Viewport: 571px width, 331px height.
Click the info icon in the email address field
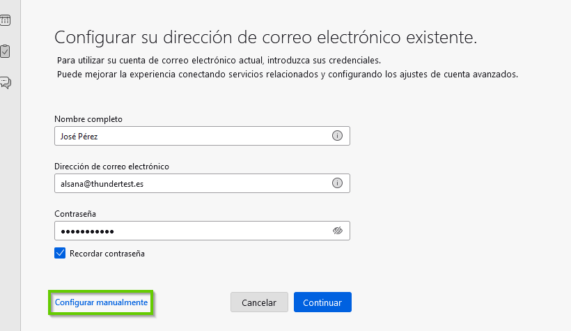click(337, 183)
